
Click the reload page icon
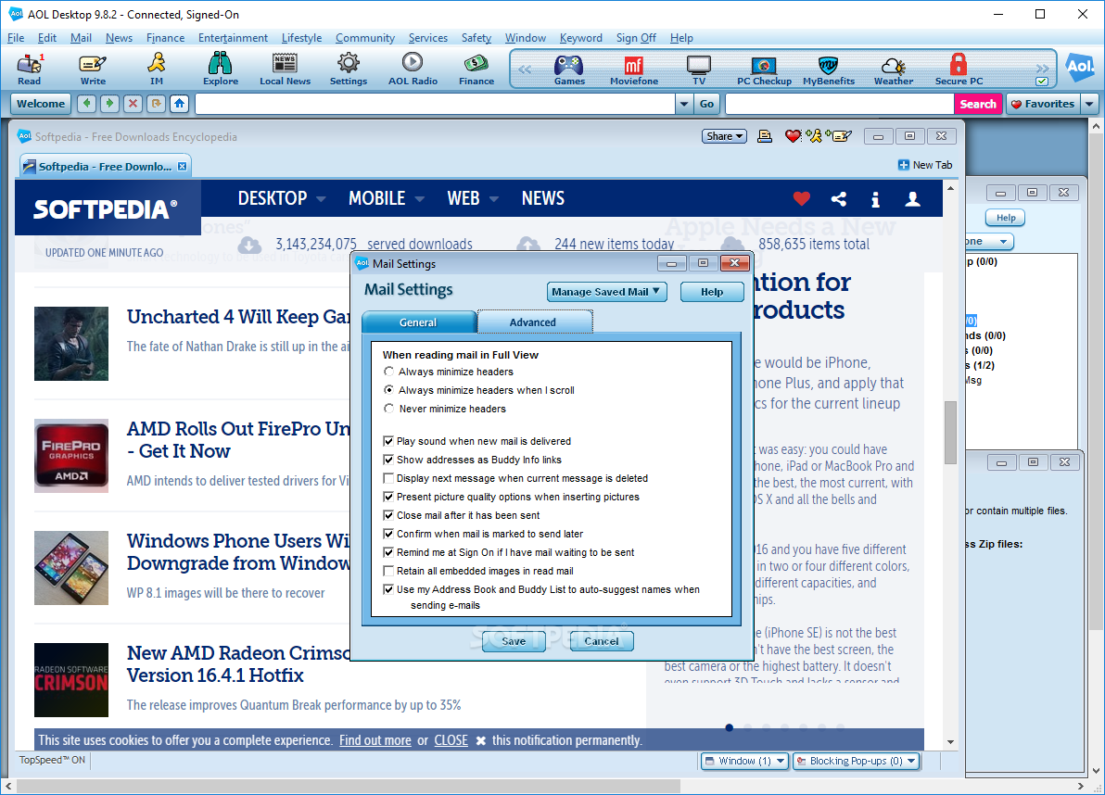[x=156, y=104]
